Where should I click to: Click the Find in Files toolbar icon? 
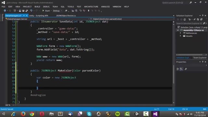[66, 11]
